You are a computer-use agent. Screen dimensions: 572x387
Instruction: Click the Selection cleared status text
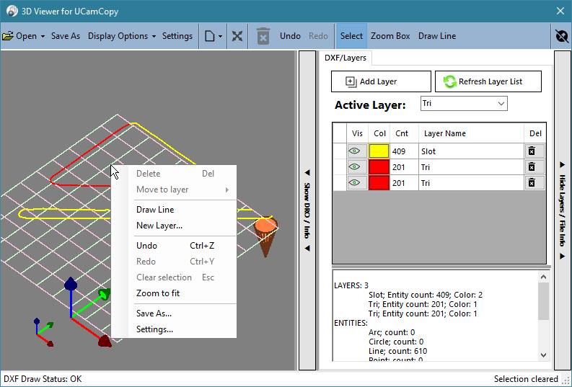[526, 379]
